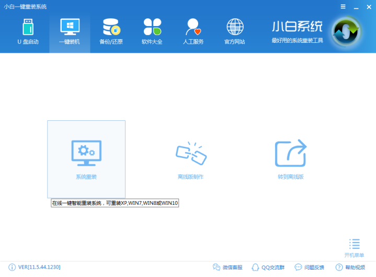Image resolution: width=376 pixels, height=277 pixels.
Task: Open the hamburger main menu in title bar
Action: (x=343, y=7)
